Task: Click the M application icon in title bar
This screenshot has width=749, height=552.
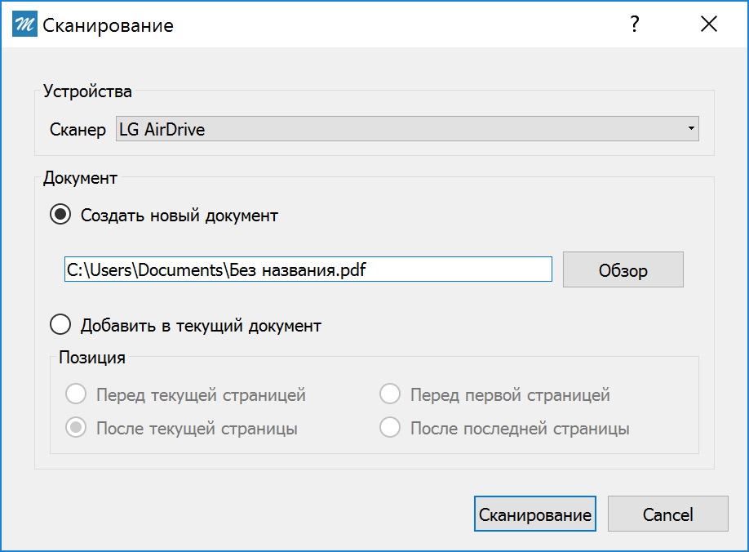Action: (x=25, y=24)
